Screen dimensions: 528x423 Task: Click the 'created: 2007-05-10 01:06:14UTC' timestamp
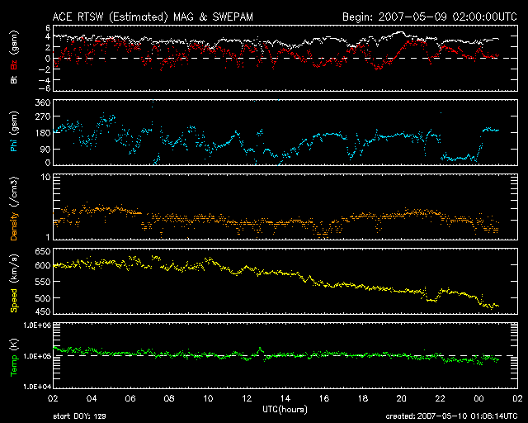click(451, 416)
